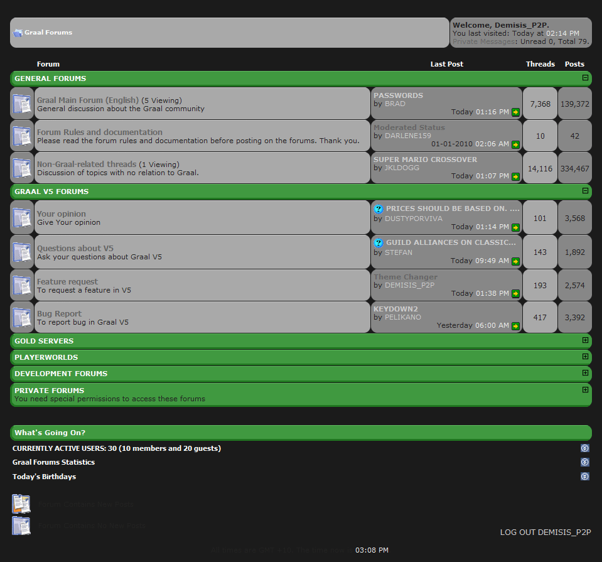Viewport: 602px width, 562px height.
Task: Open the DEVELOPMENT FORUMS category title
Action: (61, 374)
